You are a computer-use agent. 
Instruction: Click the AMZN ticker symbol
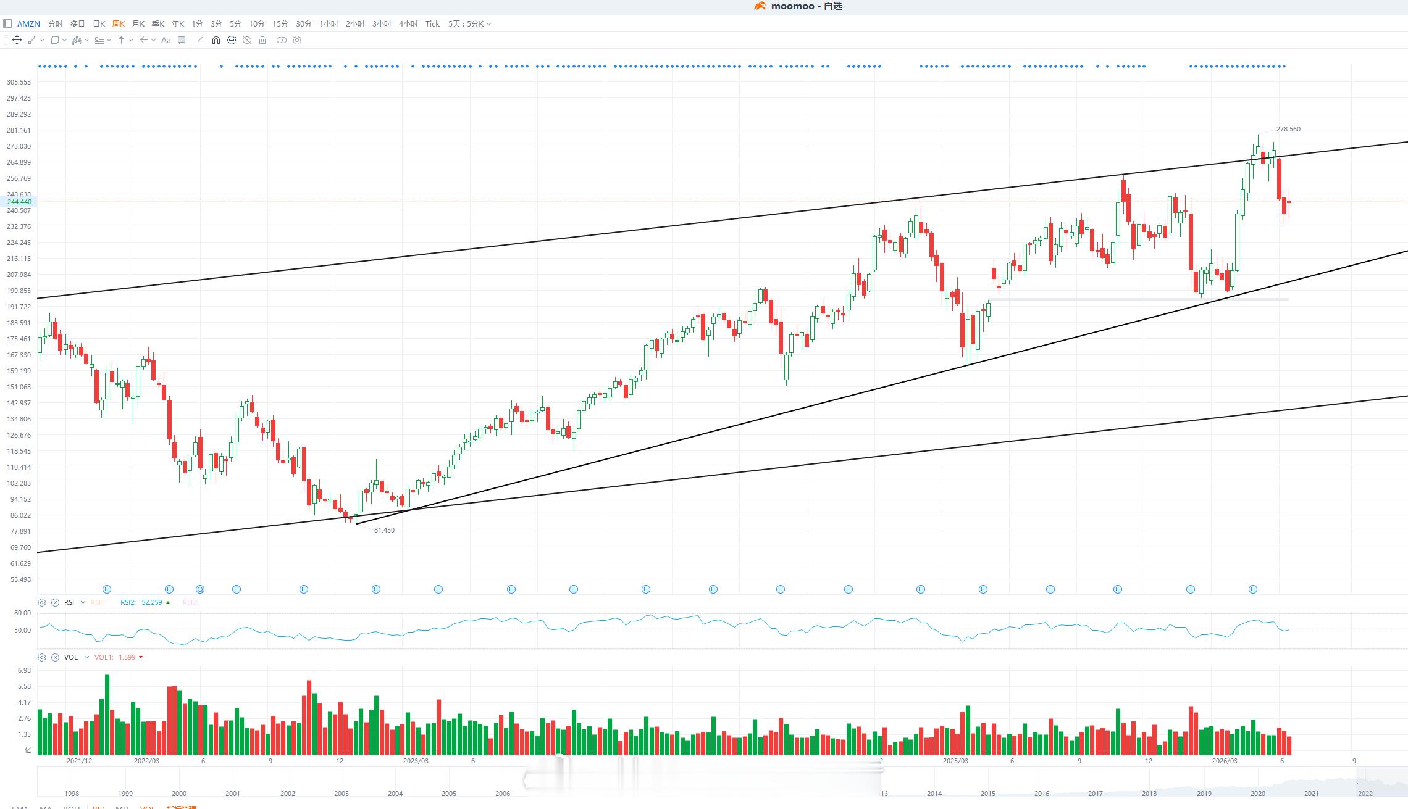point(28,23)
